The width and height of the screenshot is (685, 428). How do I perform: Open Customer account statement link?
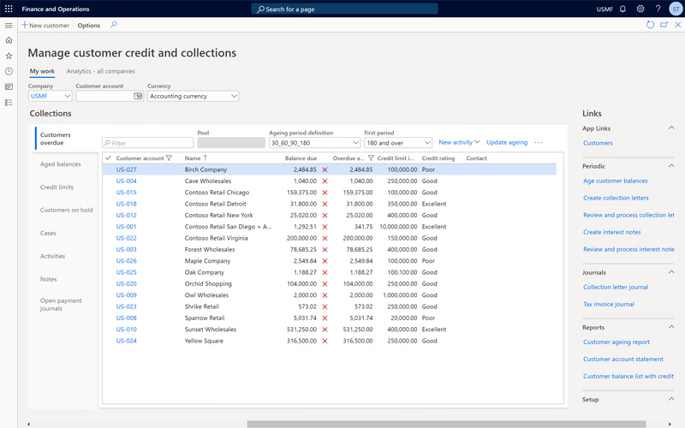(623, 359)
